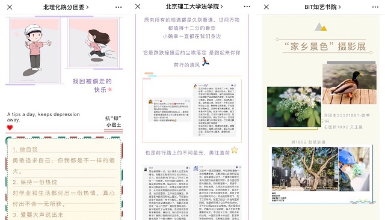Image resolution: width=385 pixels, height=220 pixels.
Task: Open more options for BIT知艺书院 page
Action: pyautogui.click(x=375, y=7)
